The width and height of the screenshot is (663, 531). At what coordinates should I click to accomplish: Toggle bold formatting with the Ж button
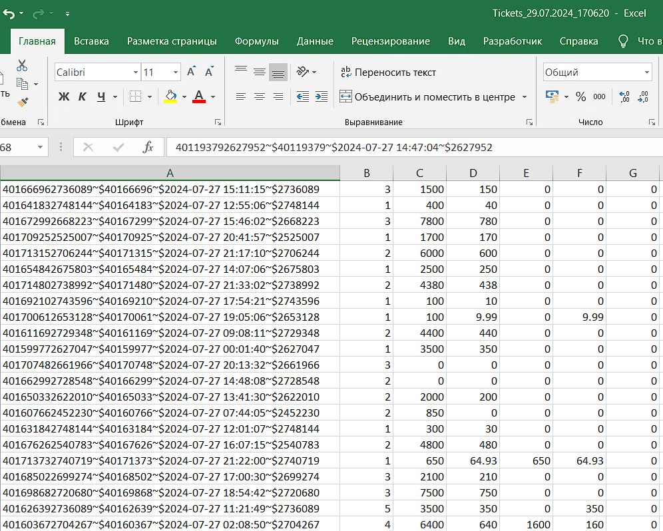pos(64,97)
